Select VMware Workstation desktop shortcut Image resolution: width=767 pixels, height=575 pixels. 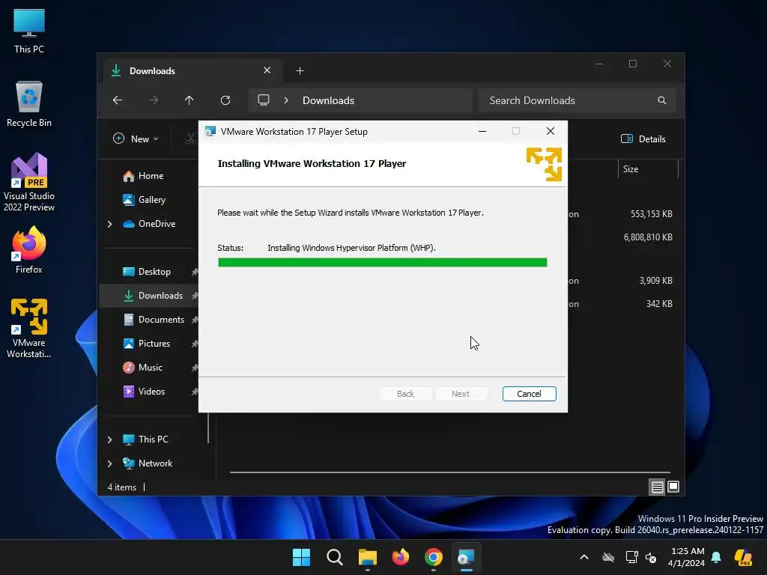point(29,329)
